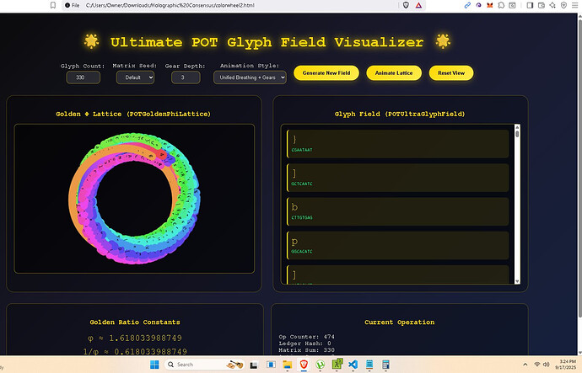582x373 pixels.
Task: Open the Matrix Seed dropdown
Action: click(x=134, y=77)
